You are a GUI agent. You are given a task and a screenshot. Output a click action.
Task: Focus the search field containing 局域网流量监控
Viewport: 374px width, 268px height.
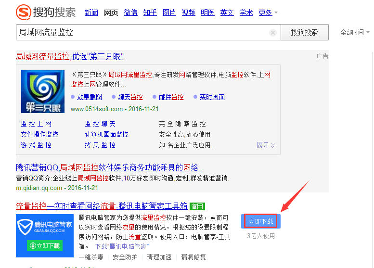click(148, 32)
